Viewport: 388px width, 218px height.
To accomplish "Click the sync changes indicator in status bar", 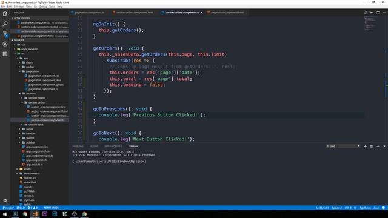I will pos(21,208).
